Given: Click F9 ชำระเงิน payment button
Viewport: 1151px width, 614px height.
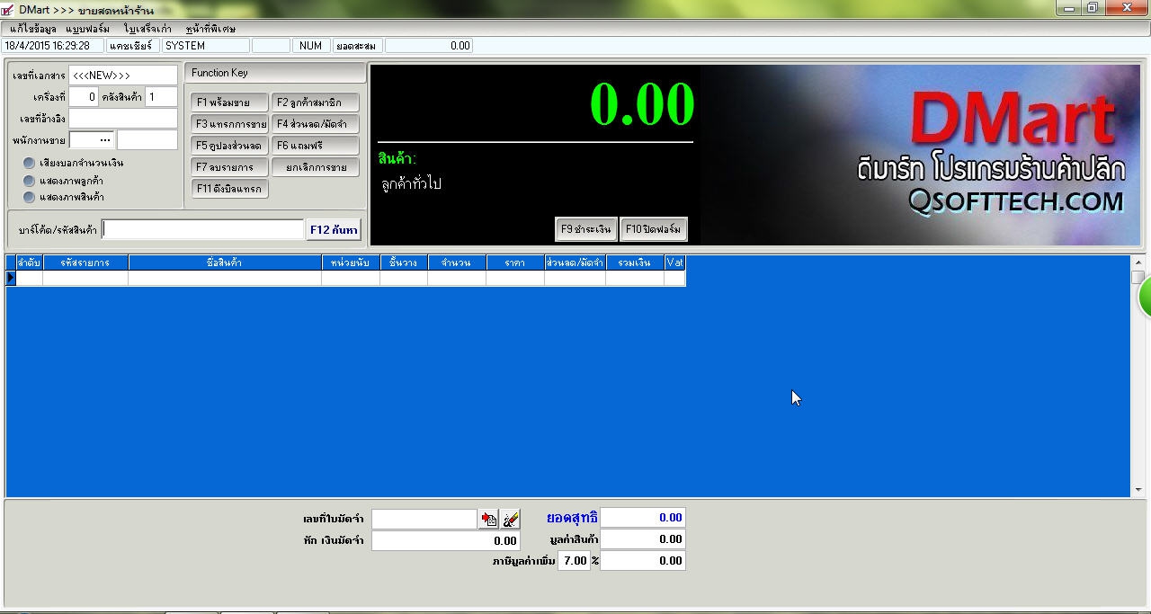Looking at the screenshot, I should click(585, 229).
